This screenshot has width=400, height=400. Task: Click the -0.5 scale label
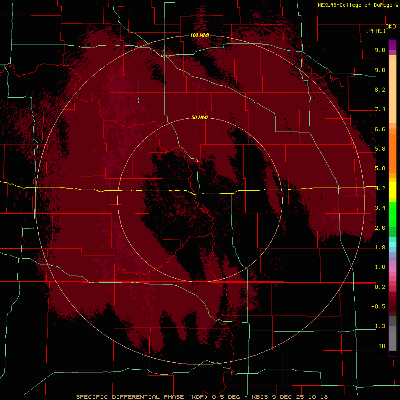point(378,307)
